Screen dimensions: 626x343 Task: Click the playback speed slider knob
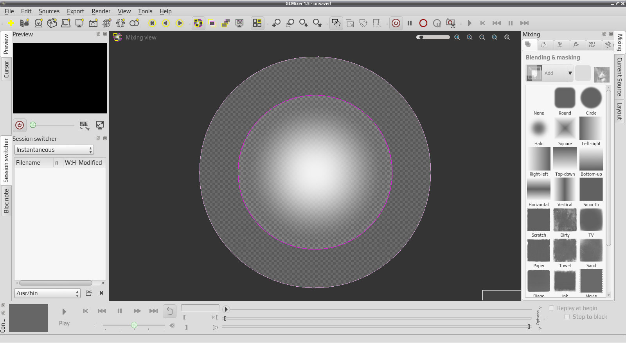coord(134,325)
